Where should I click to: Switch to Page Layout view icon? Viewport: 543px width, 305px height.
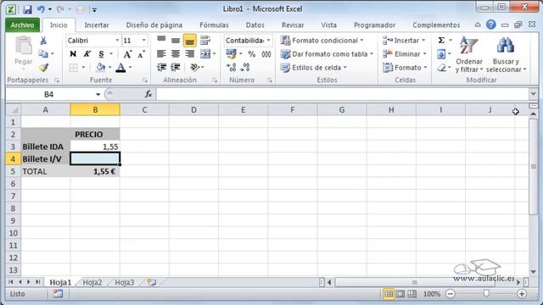(400, 294)
